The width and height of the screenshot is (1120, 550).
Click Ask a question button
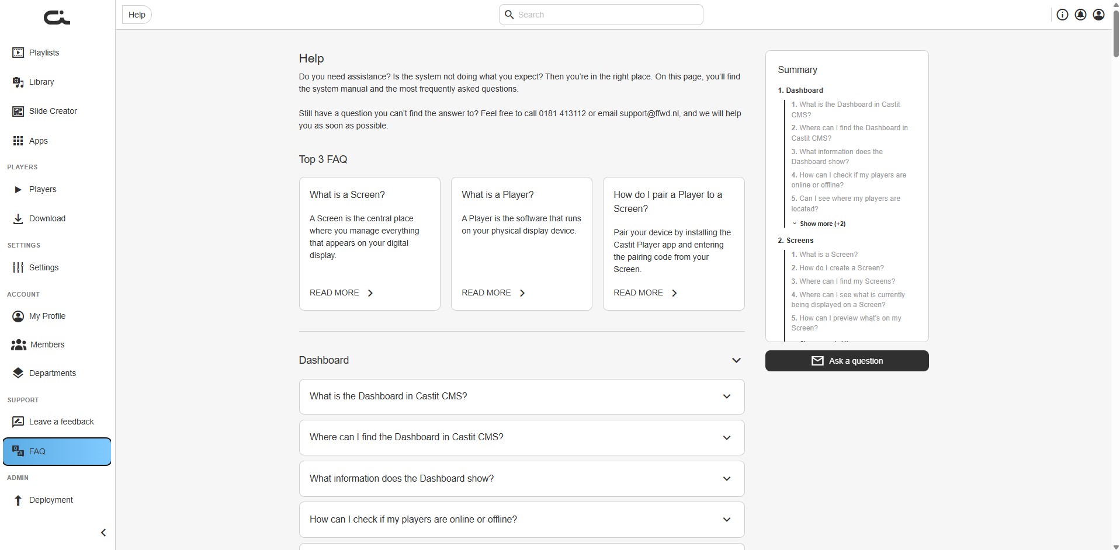tap(847, 361)
